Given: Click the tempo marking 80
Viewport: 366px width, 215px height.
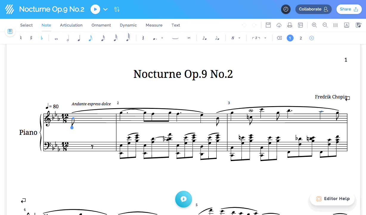Looking at the screenshot, I should 52,106.
